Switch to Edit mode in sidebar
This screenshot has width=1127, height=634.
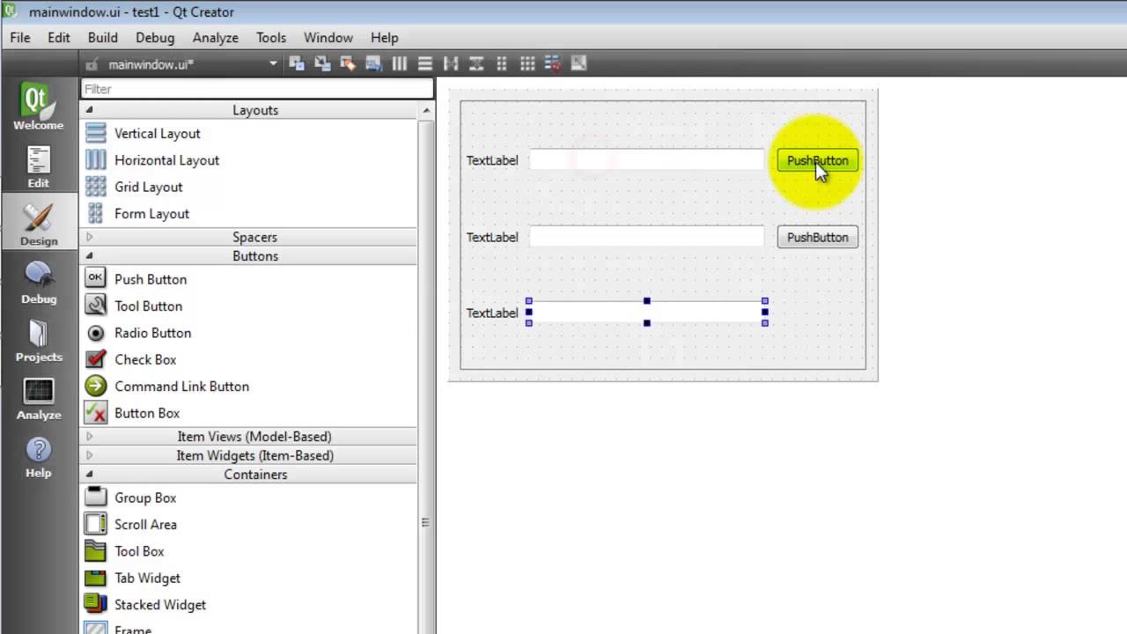pyautogui.click(x=38, y=166)
